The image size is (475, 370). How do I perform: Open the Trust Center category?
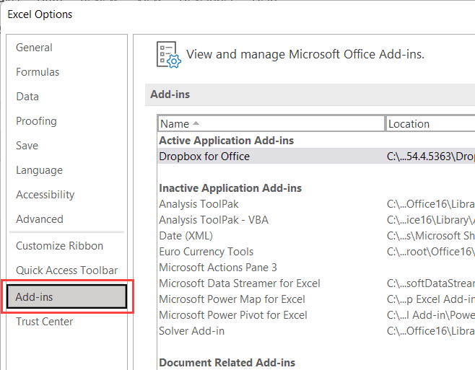[x=44, y=322]
